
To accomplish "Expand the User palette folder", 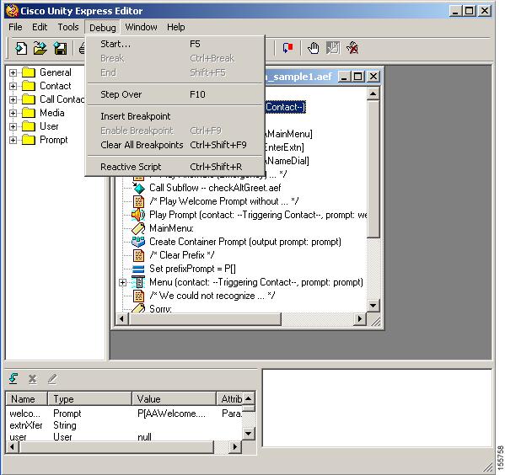I will point(13,127).
